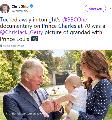Open the Chris Ship display name
Viewport: 112px width, 120px height.
[x=20, y=6]
